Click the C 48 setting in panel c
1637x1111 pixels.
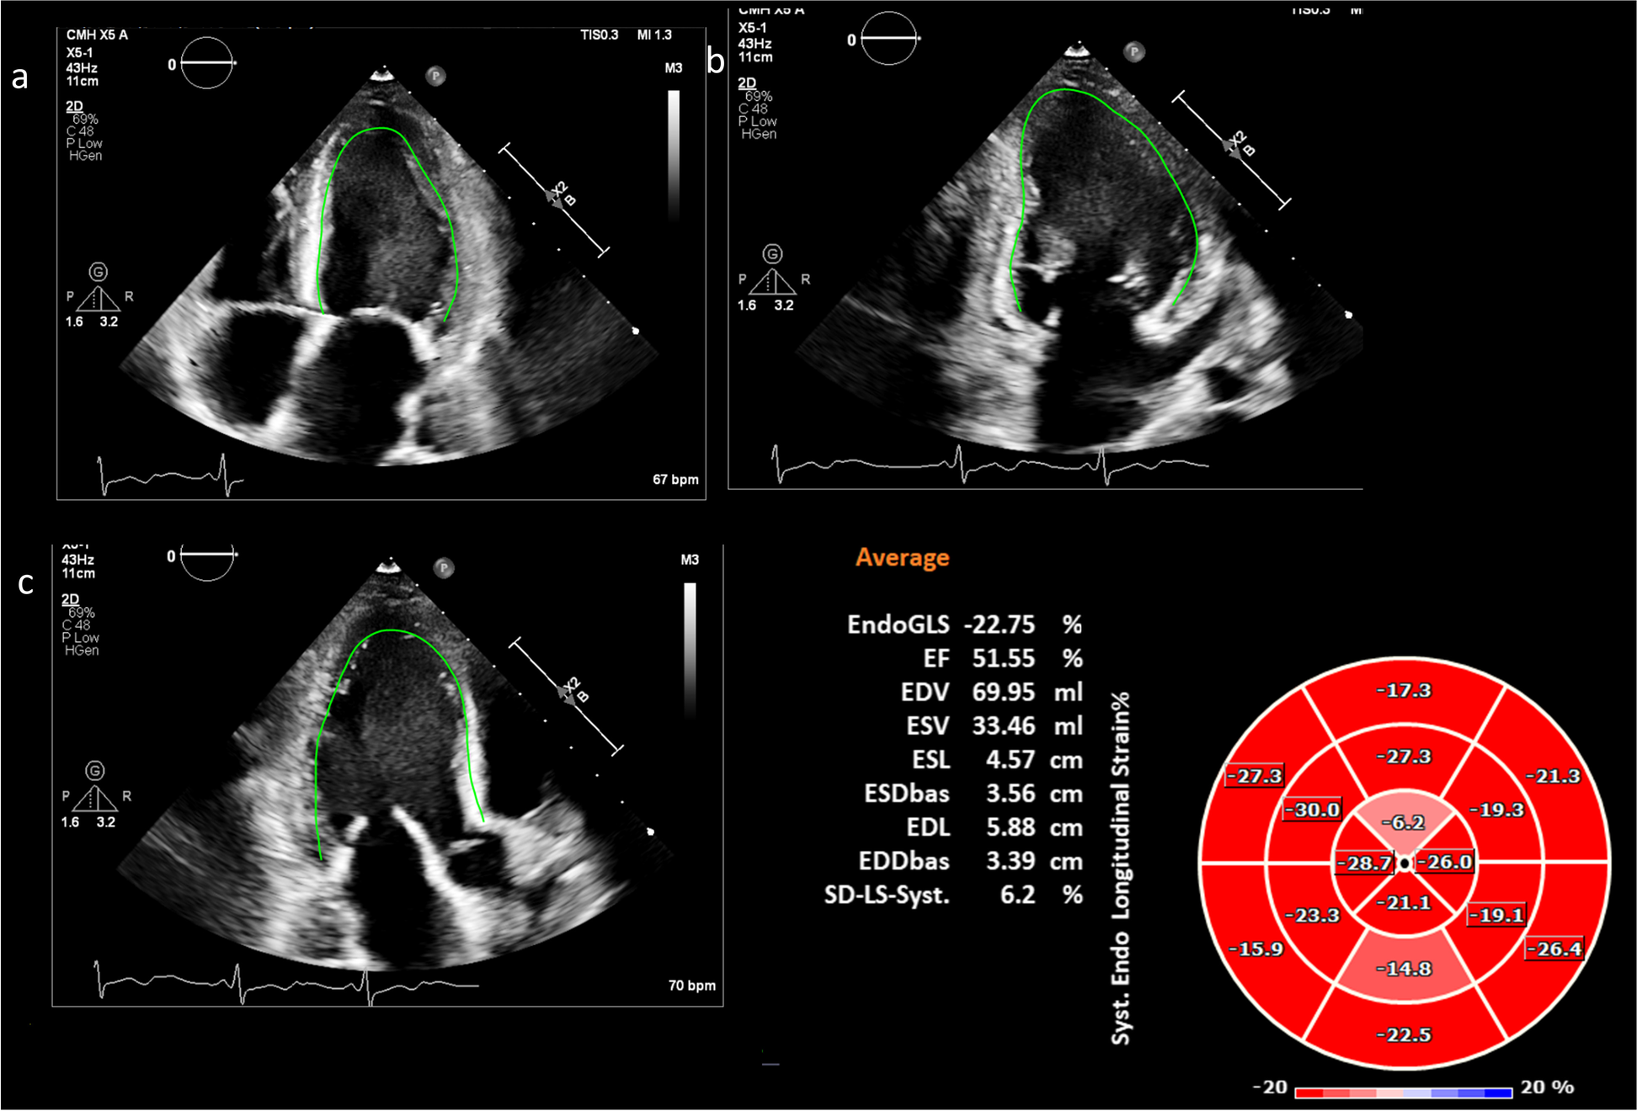pos(76,625)
